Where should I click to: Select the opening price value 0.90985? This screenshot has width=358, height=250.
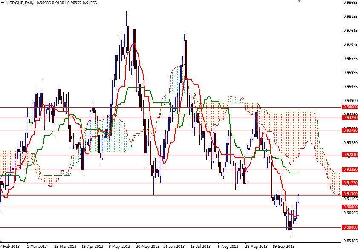(43, 3)
